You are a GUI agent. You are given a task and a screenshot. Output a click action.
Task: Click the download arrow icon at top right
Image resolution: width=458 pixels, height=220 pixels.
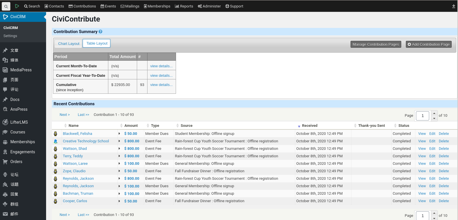(454, 6)
